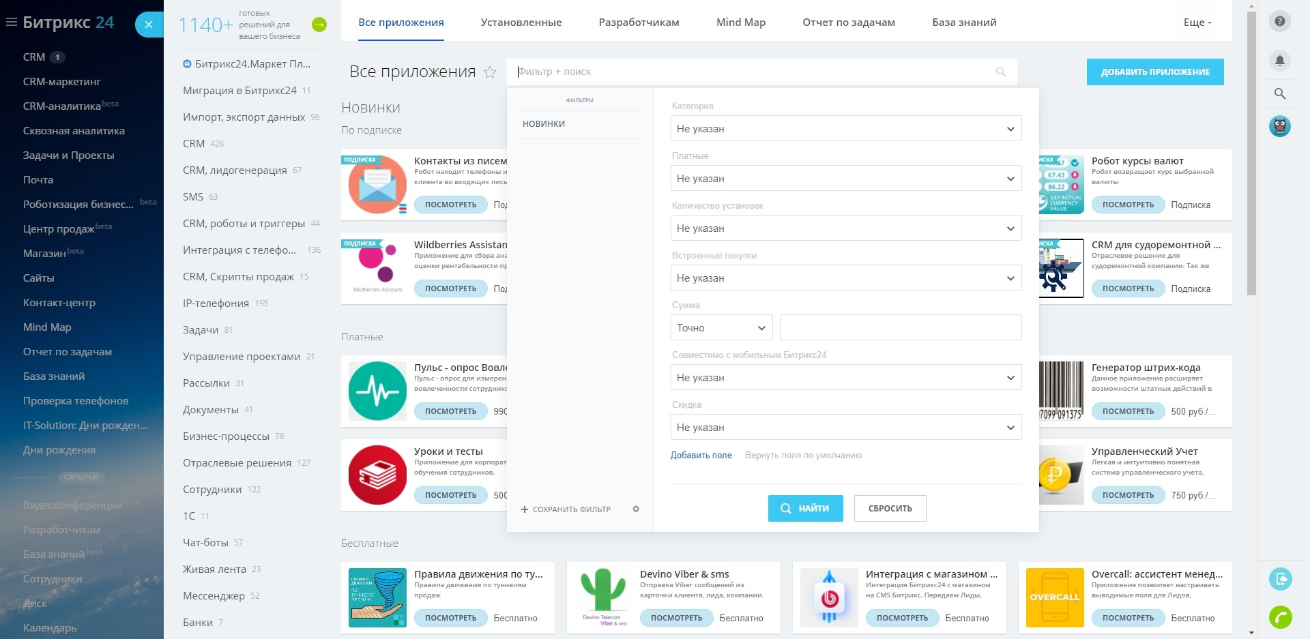This screenshot has height=639, width=1310.
Task: Click the Сбросить button
Action: click(890, 509)
